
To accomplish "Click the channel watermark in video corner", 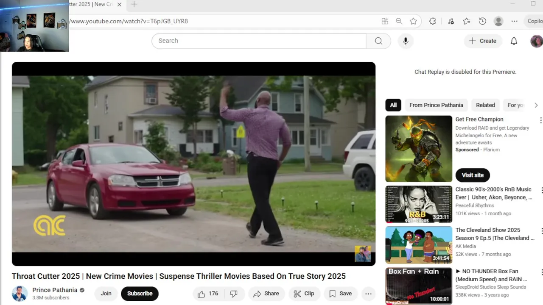I will coord(363,254).
